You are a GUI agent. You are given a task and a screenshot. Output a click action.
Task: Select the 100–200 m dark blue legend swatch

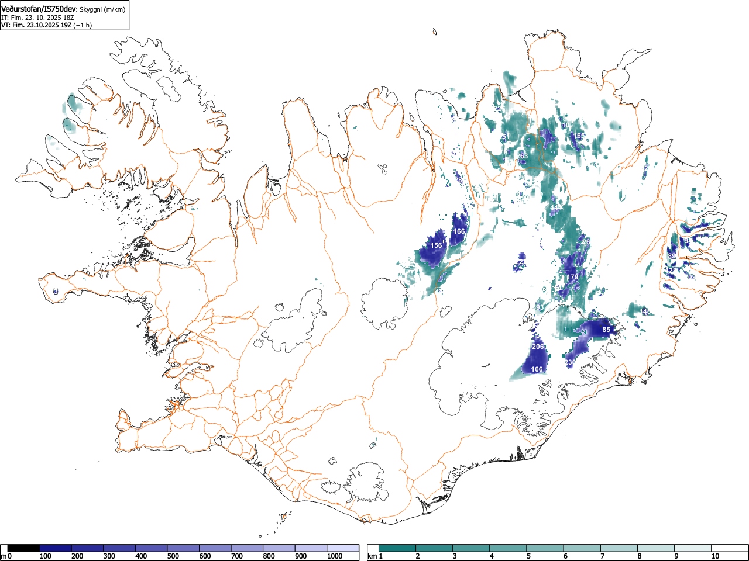point(56,548)
